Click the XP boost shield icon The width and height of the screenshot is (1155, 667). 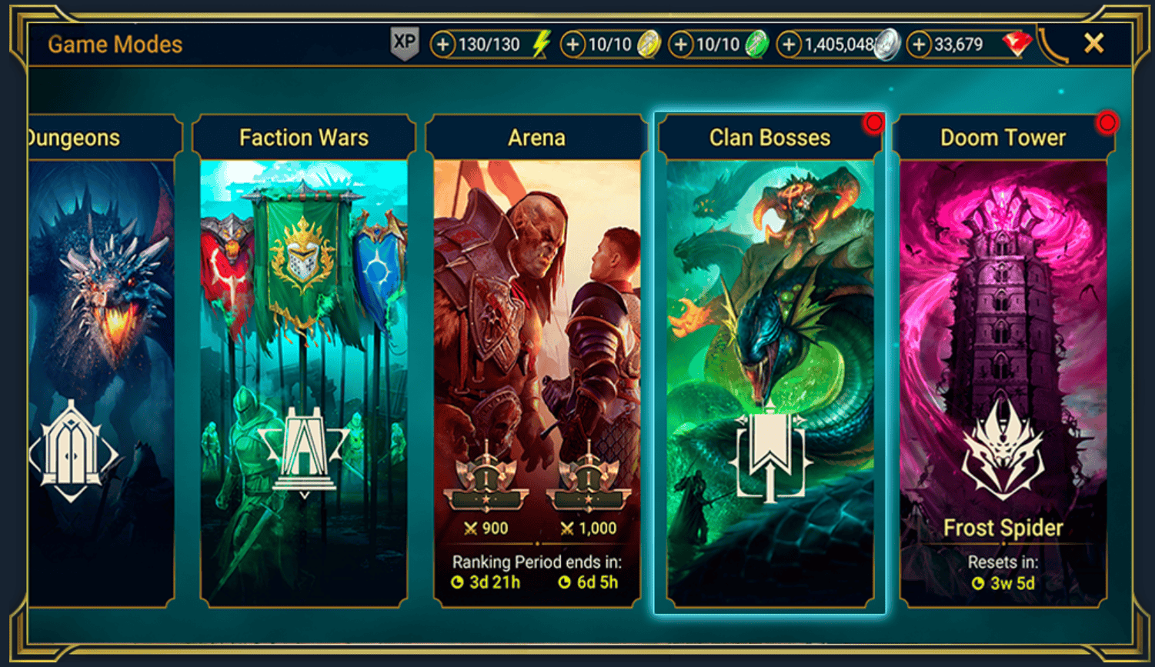point(405,44)
